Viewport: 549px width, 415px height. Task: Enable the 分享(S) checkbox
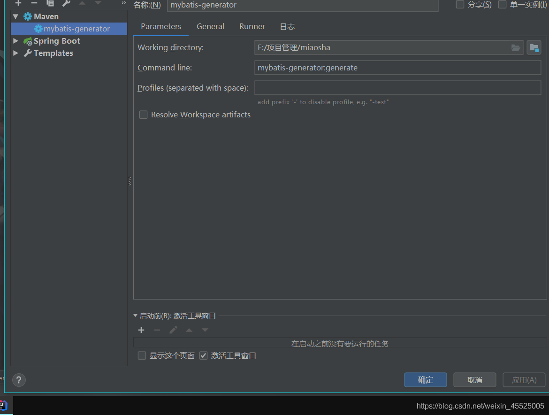pos(459,5)
